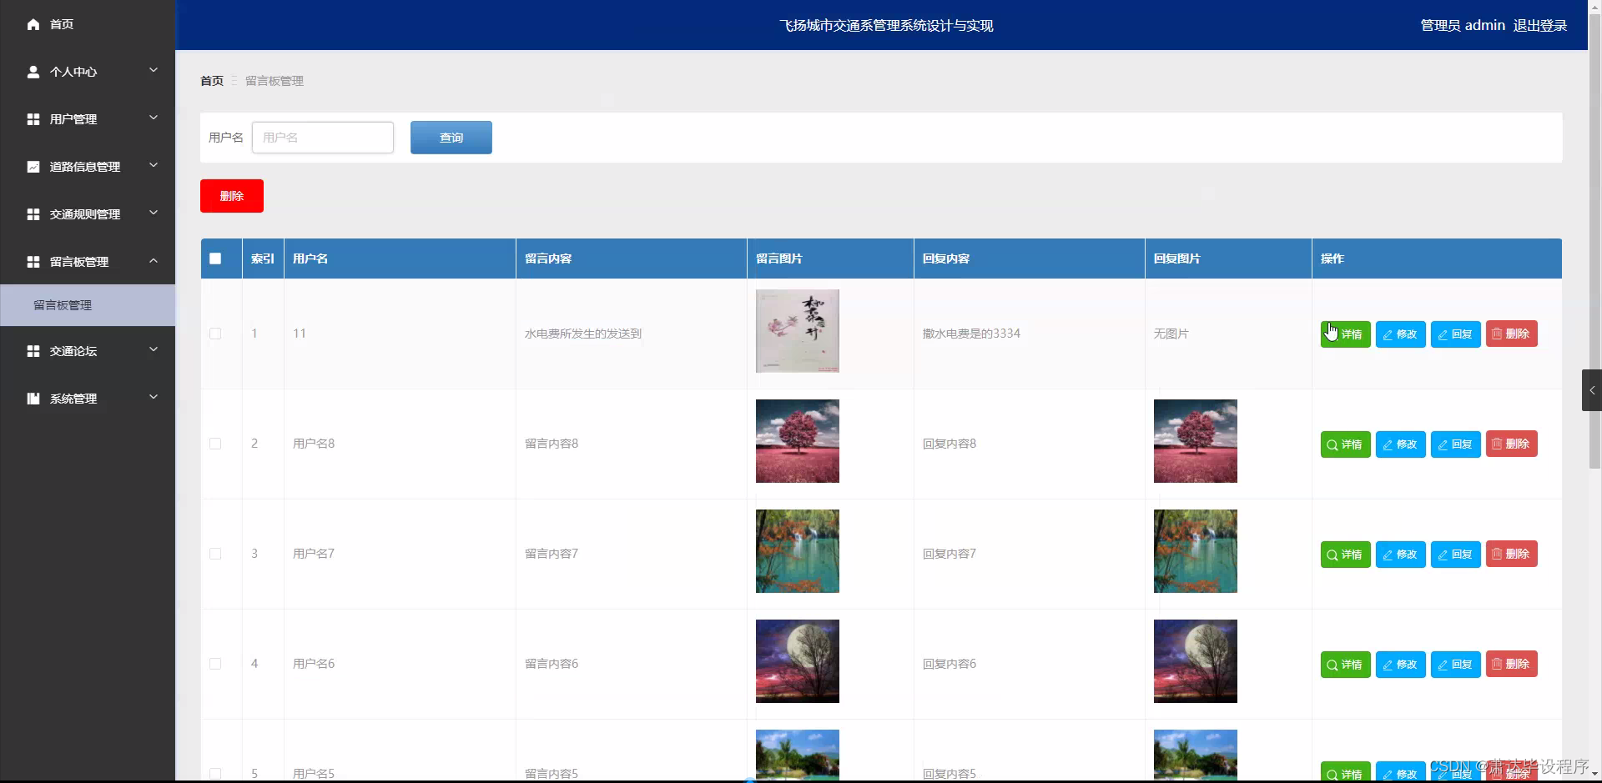
Task: View 详情 for user 11 row
Action: [1346, 334]
